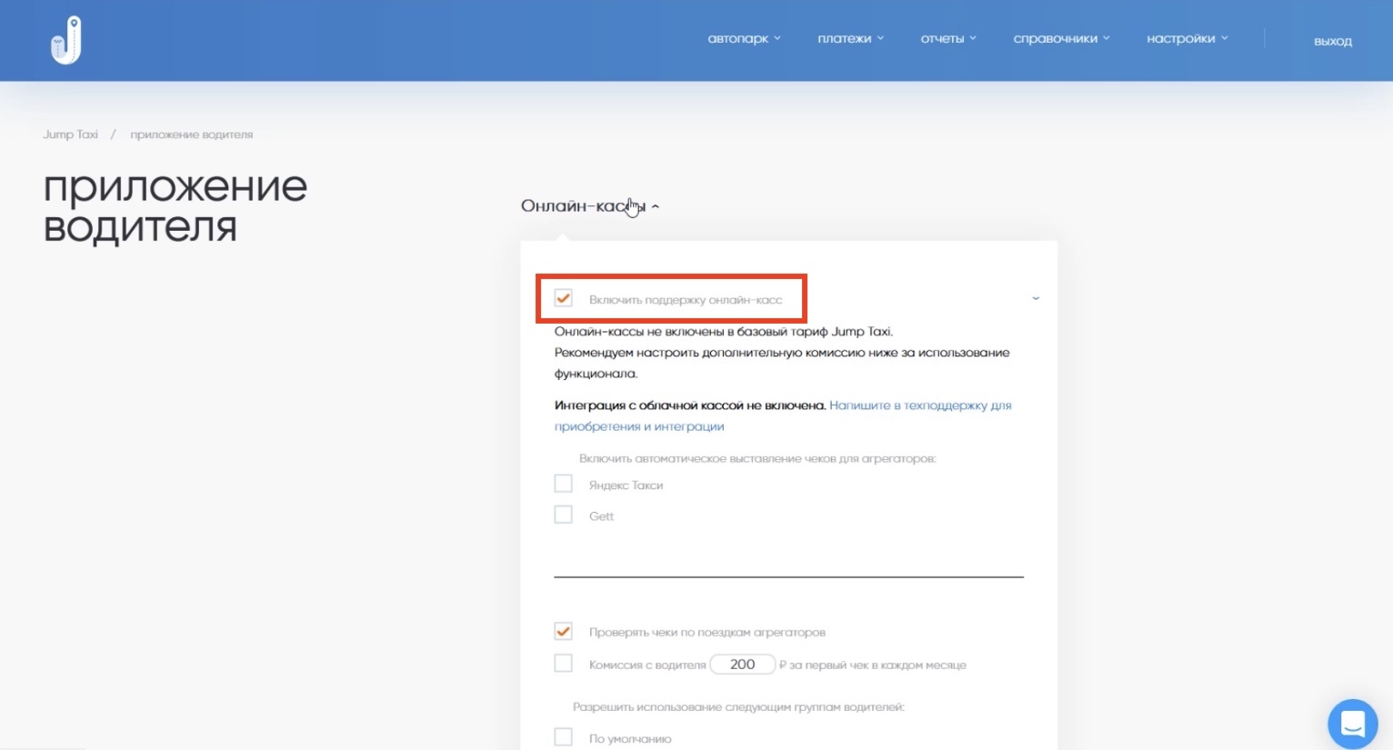Go to 'Jump Taxi' breadcrumb link

[70, 135]
